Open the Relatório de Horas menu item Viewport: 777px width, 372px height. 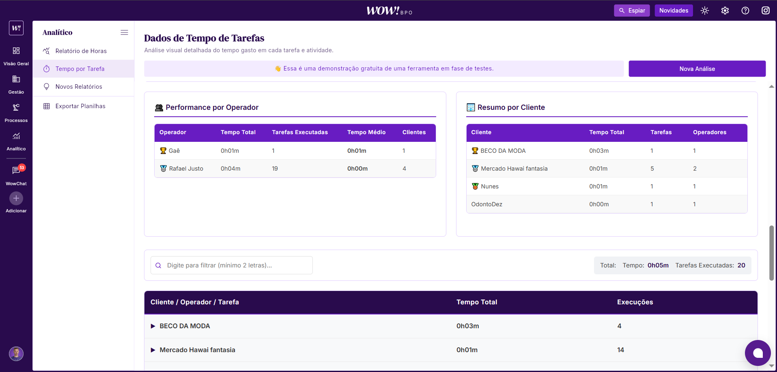[x=81, y=51]
